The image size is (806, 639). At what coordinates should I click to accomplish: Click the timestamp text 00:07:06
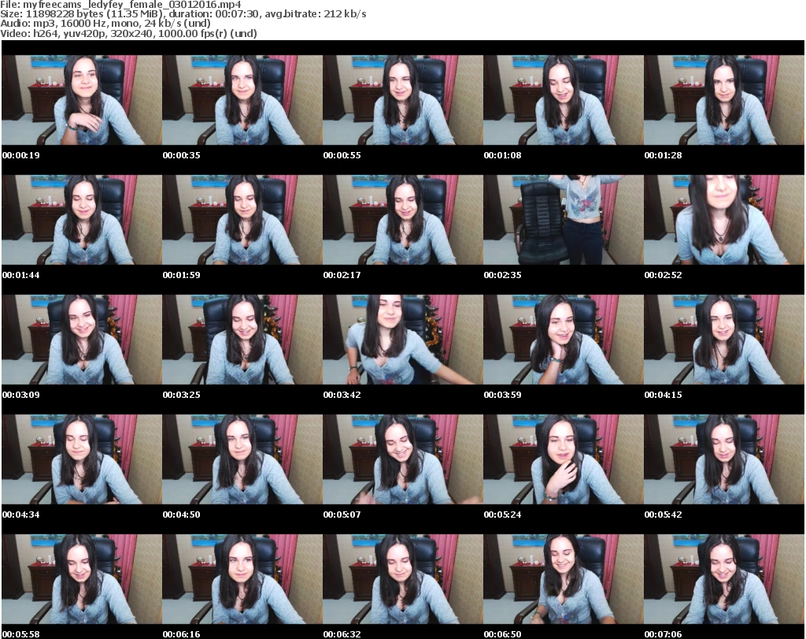click(663, 634)
